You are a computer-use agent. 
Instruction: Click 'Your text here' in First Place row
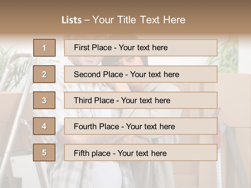pos(143,48)
